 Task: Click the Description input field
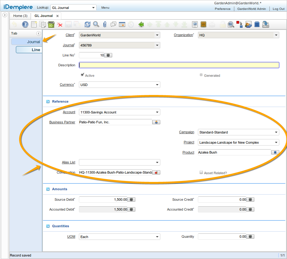[179, 65]
